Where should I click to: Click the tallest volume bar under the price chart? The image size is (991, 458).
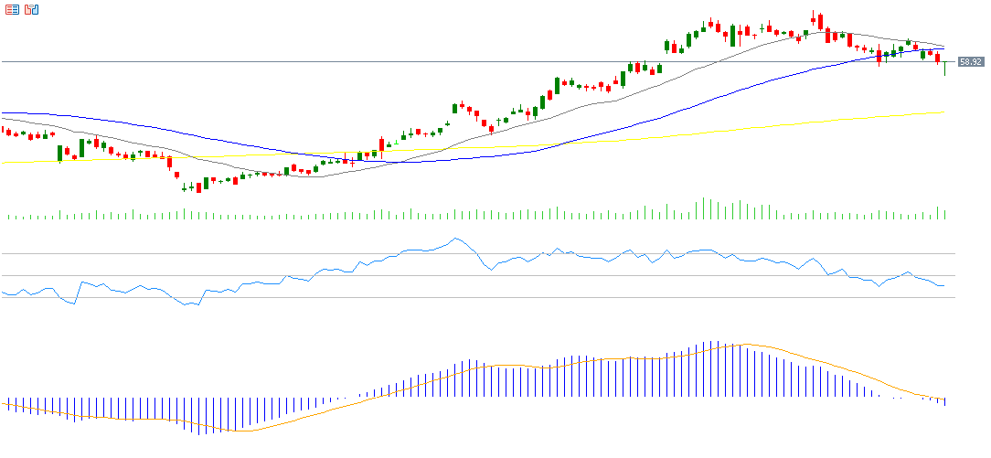(x=704, y=209)
